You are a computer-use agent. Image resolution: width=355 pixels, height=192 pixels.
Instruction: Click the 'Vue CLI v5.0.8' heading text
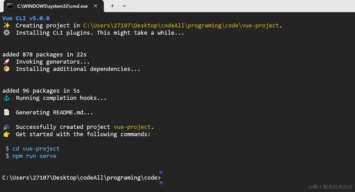pyautogui.click(x=26, y=18)
